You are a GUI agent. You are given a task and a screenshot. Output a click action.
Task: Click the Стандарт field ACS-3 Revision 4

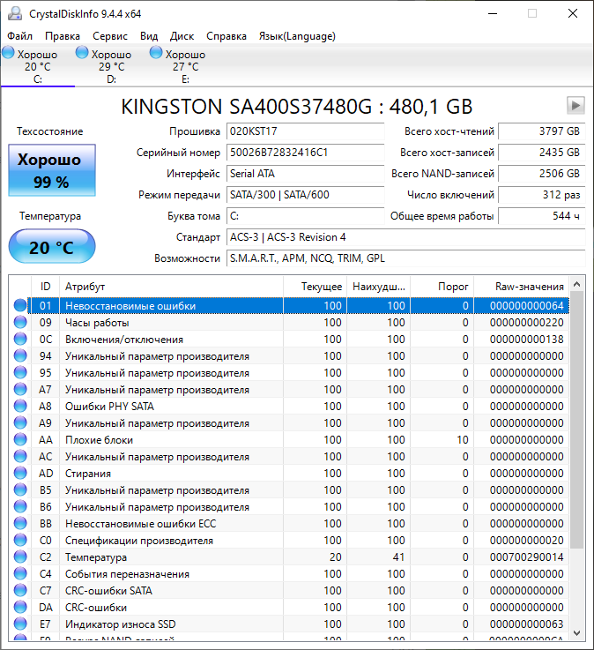[x=406, y=237]
